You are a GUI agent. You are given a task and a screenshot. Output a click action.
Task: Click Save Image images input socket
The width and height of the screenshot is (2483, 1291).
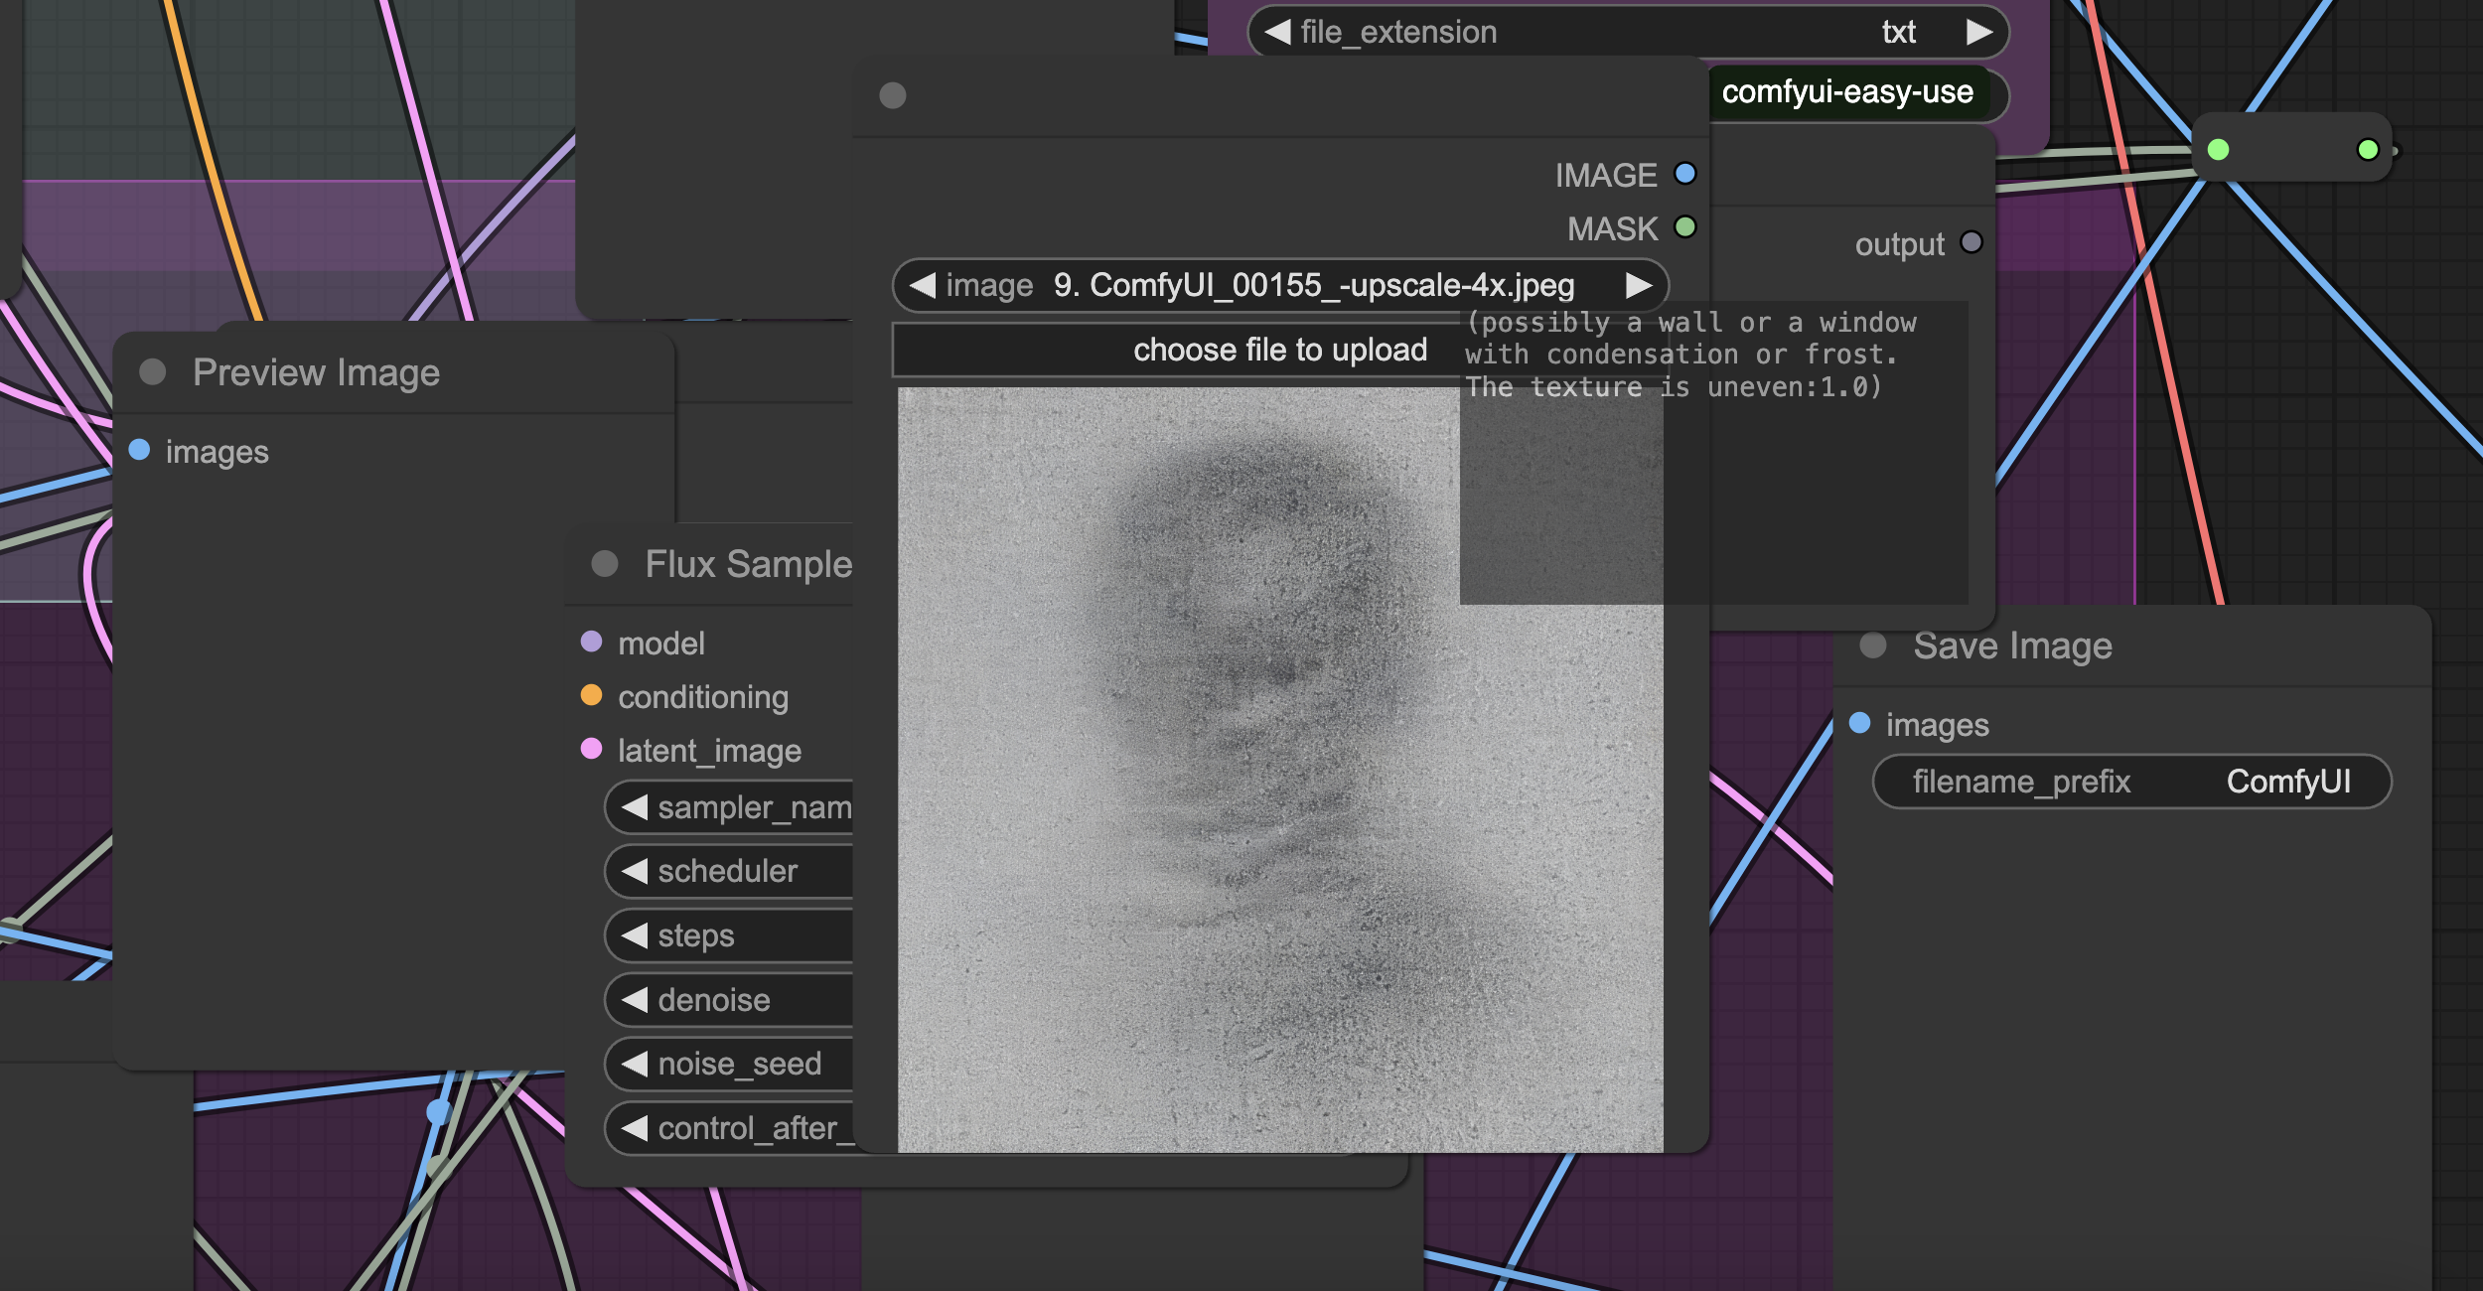tap(1860, 723)
